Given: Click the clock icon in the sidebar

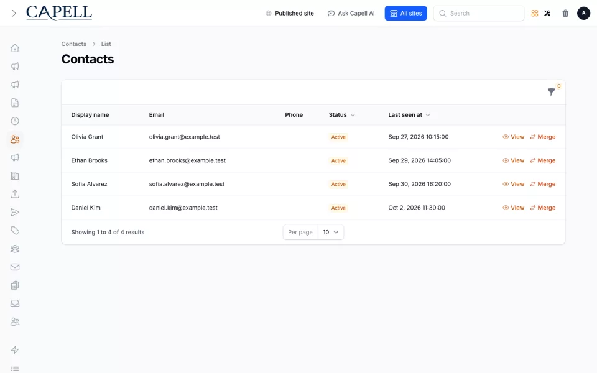Looking at the screenshot, I should 15,121.
